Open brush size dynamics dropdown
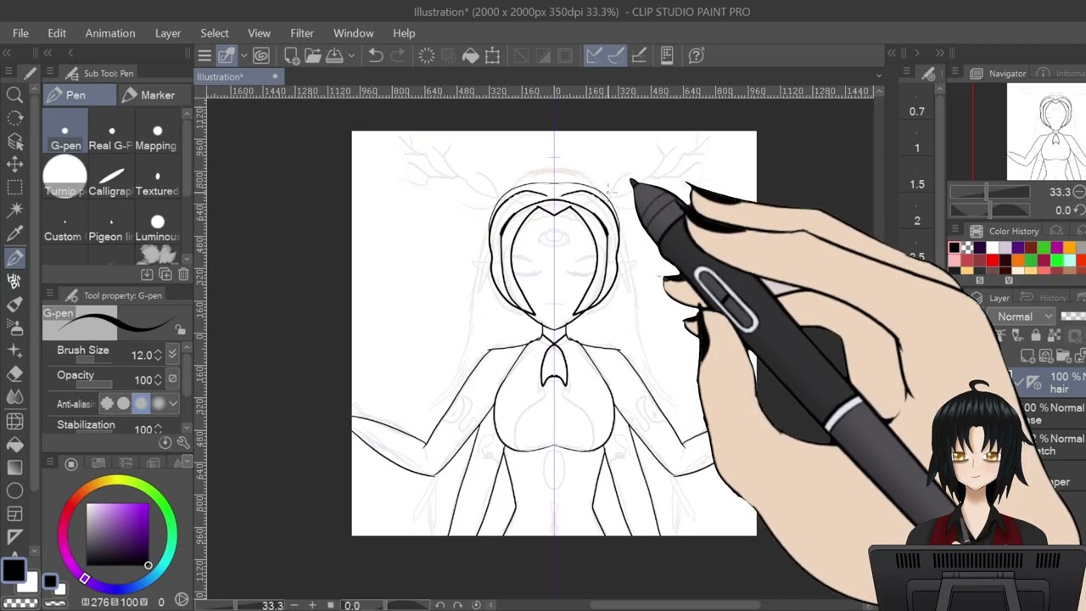1086x611 pixels. tap(173, 355)
